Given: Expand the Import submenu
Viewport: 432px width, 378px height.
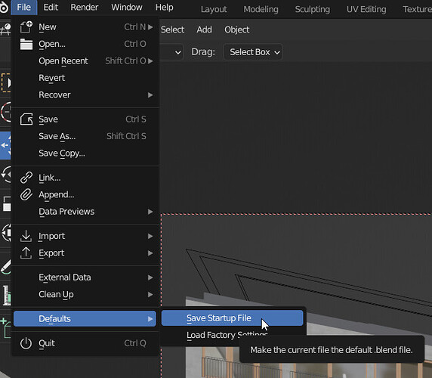Looking at the screenshot, I should (x=85, y=236).
